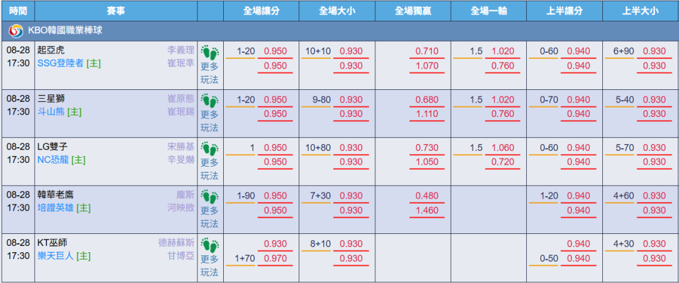Open footprint icon for 起亞虎 match
Screen dimensions: 679x283
pyautogui.click(x=210, y=52)
